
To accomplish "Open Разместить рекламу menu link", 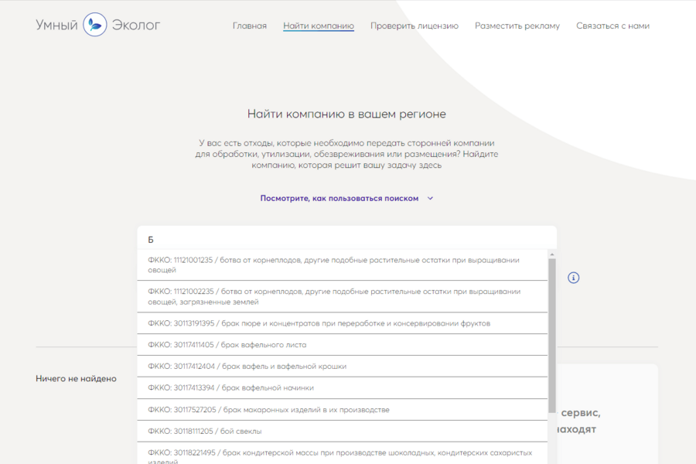I will point(517,26).
